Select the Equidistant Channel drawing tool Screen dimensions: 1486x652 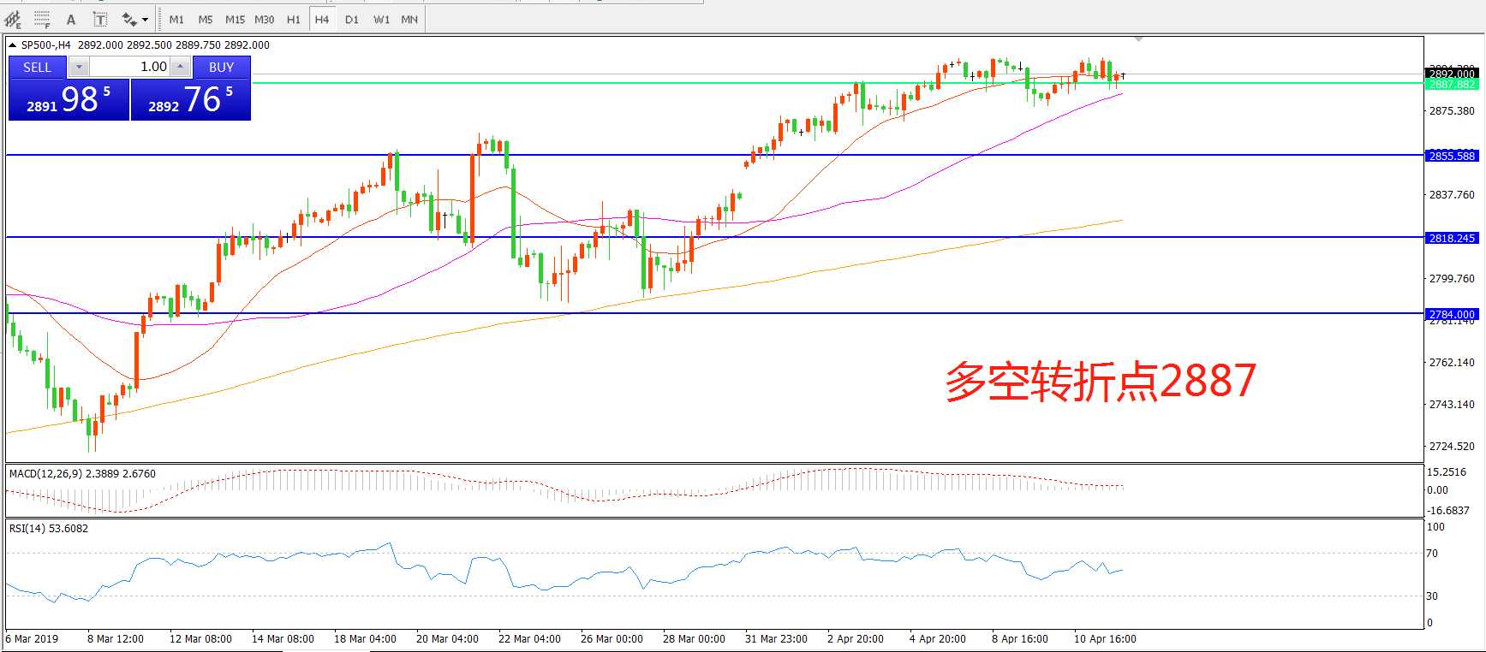pos(13,19)
